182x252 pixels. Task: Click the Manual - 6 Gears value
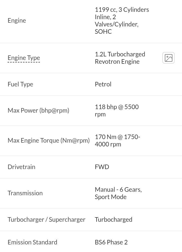pos(118,193)
